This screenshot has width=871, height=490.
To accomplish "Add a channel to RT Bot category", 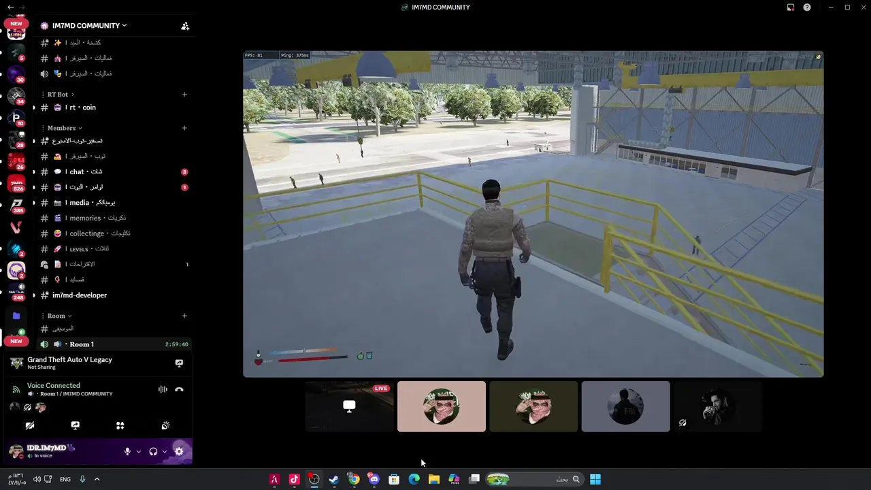I will pyautogui.click(x=184, y=95).
